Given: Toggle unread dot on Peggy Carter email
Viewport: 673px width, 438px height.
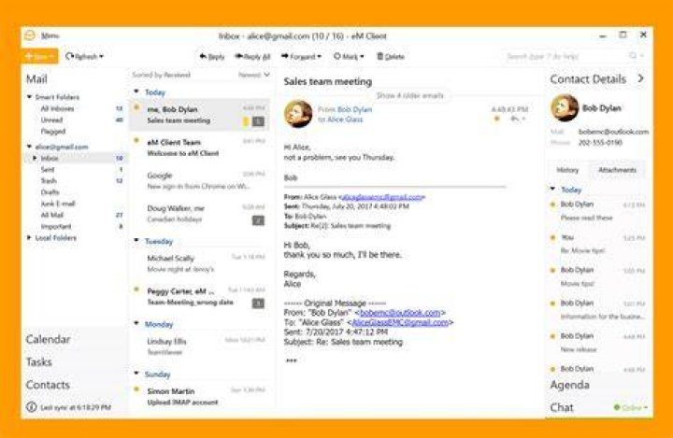Looking at the screenshot, I should click(x=136, y=290).
